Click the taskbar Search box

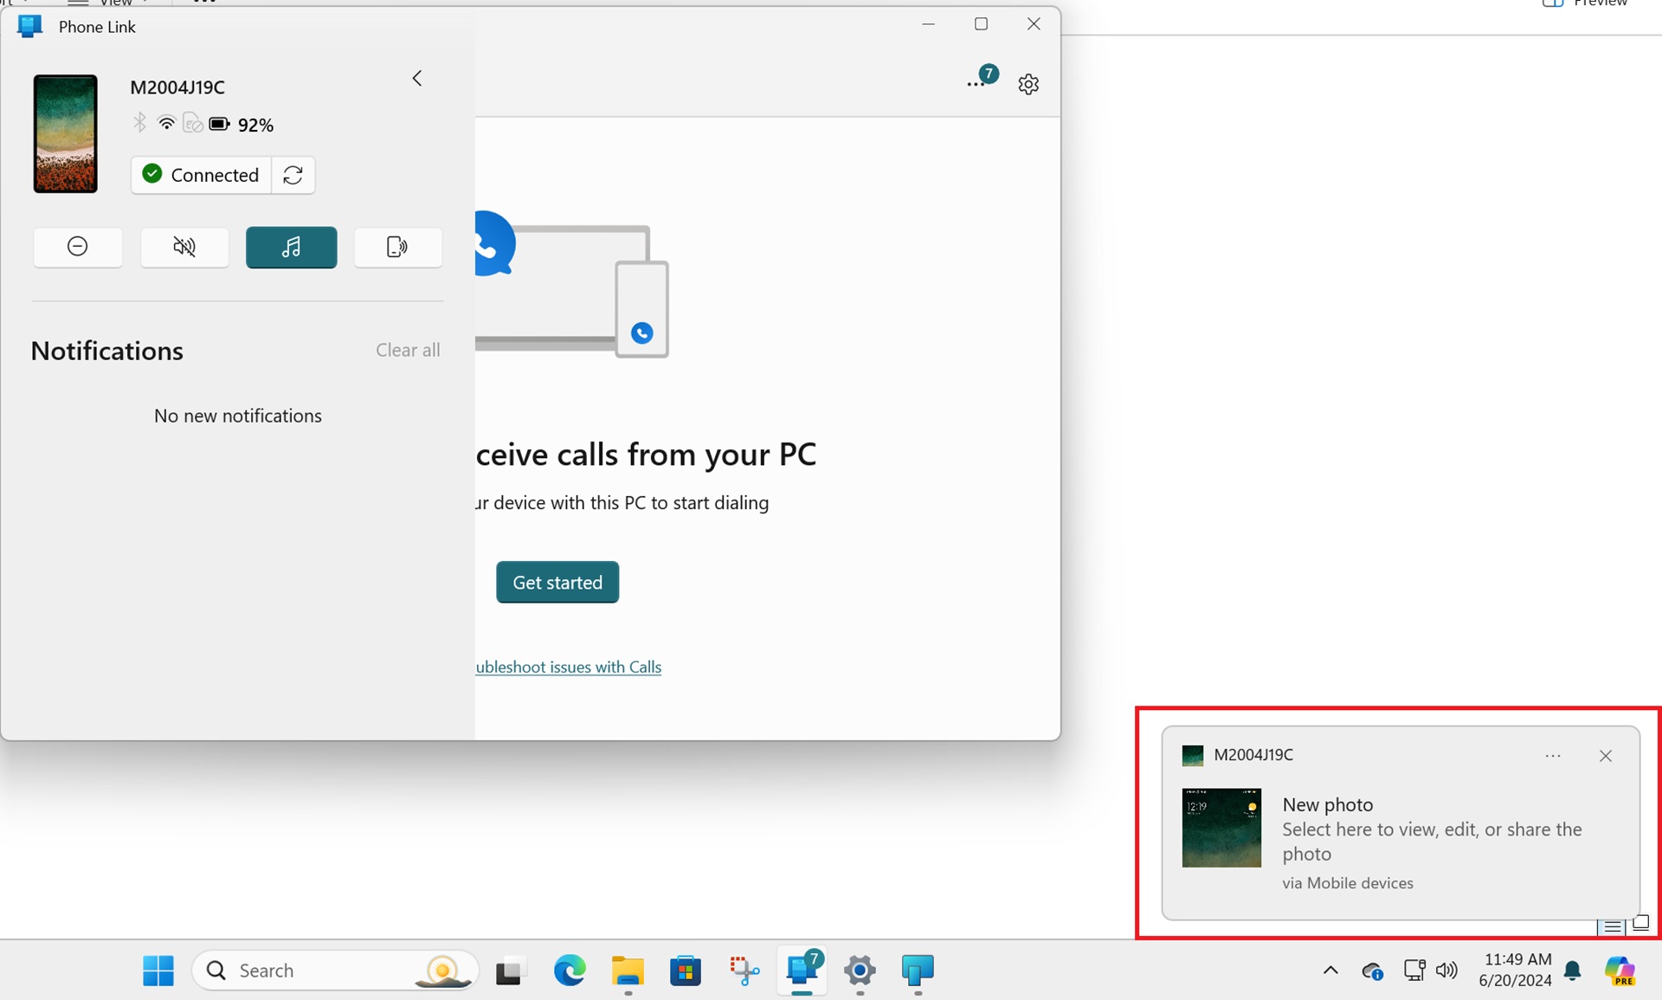click(336, 971)
